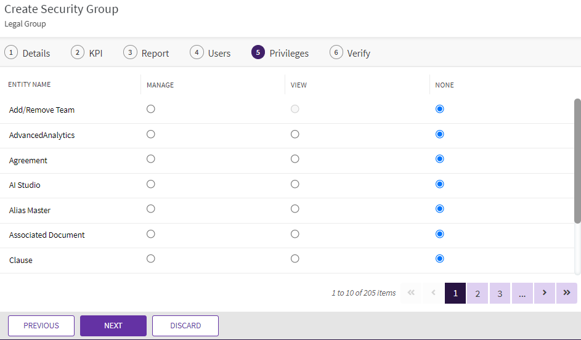Choose View for AI Studio
The image size is (581, 340).
[295, 184]
